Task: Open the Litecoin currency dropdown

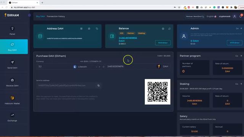Action: pos(87,67)
